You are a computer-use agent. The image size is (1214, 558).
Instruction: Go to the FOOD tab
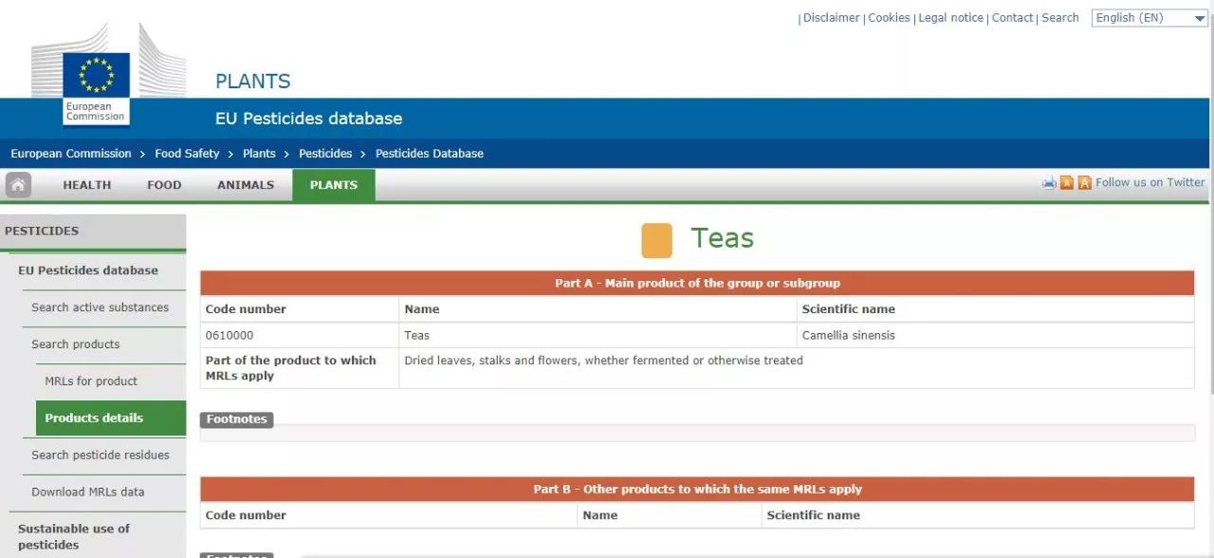pos(164,185)
